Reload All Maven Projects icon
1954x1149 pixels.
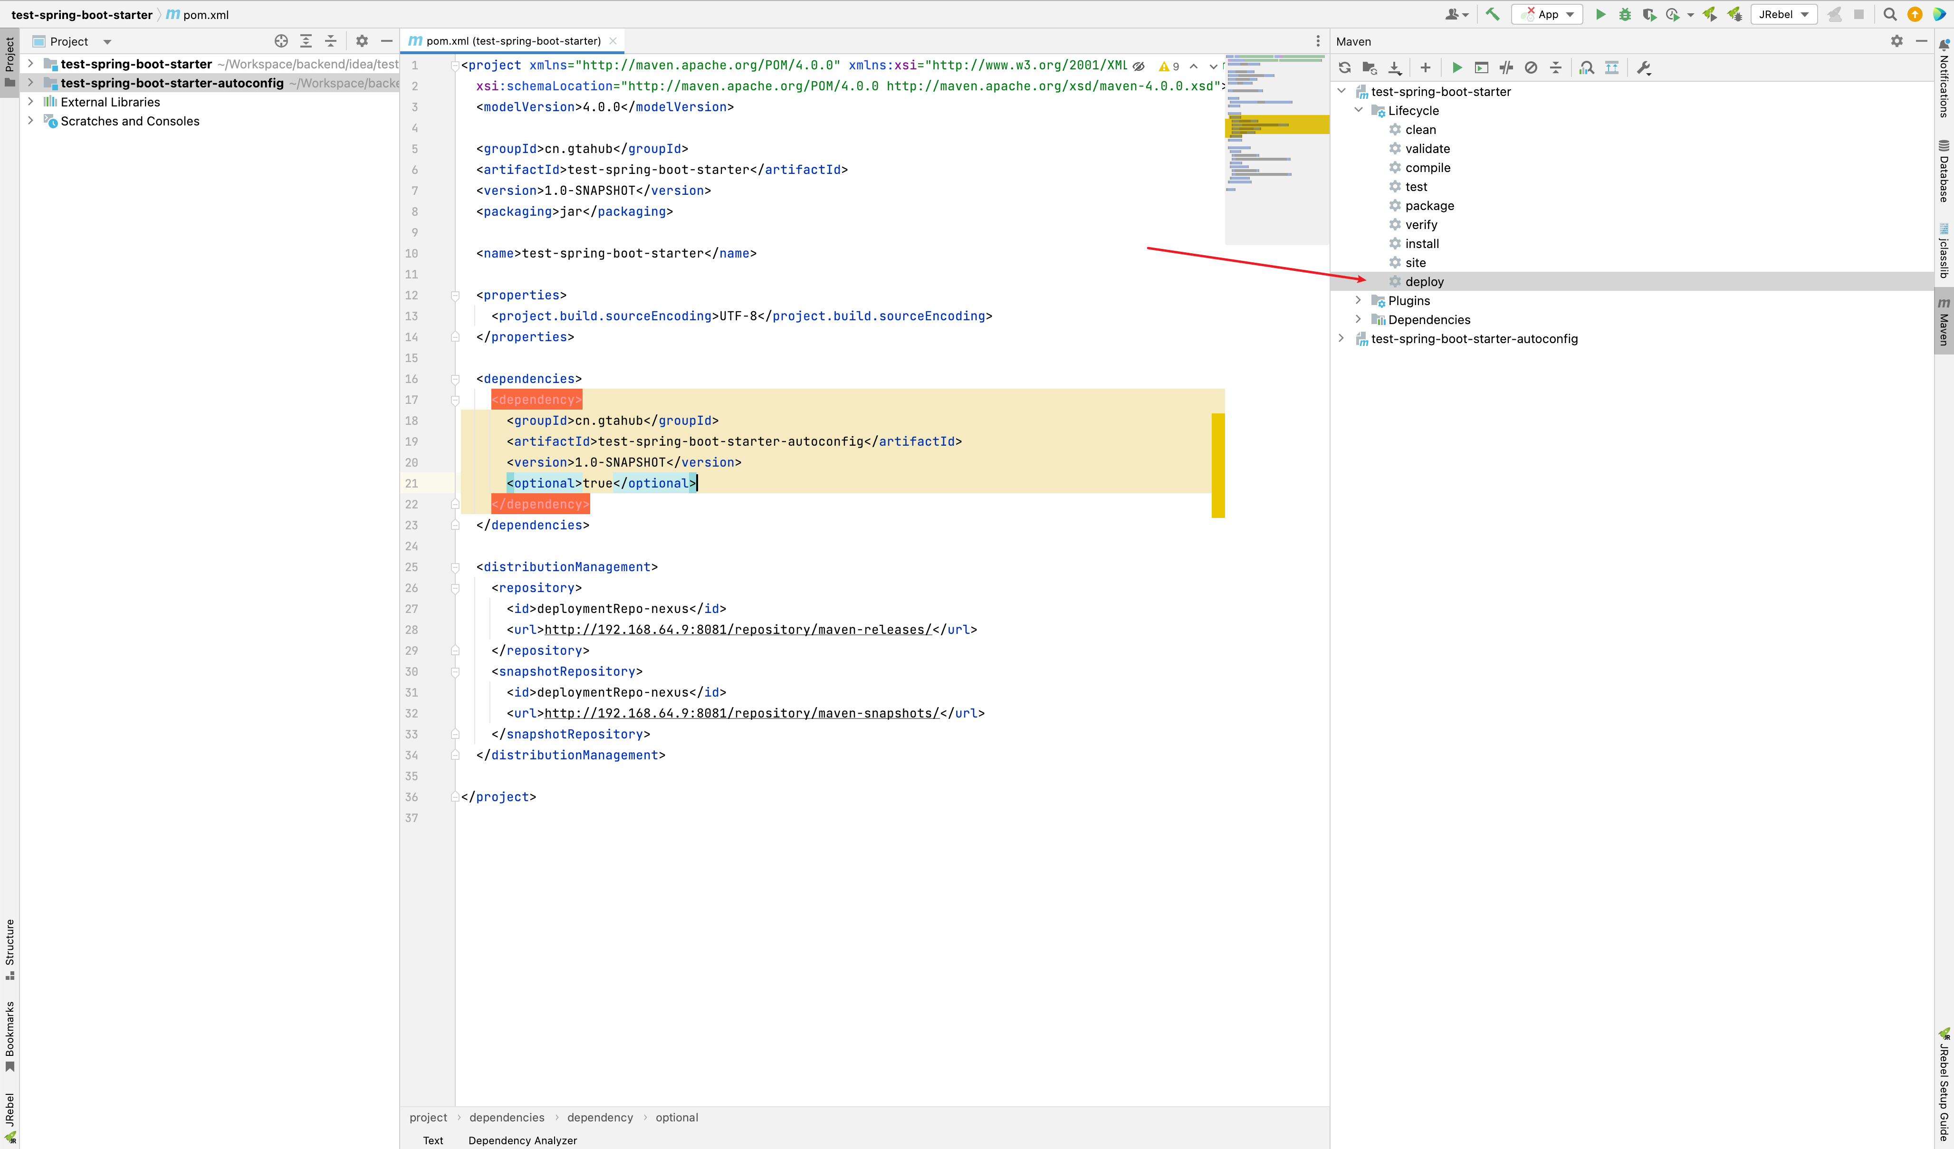click(x=1344, y=67)
